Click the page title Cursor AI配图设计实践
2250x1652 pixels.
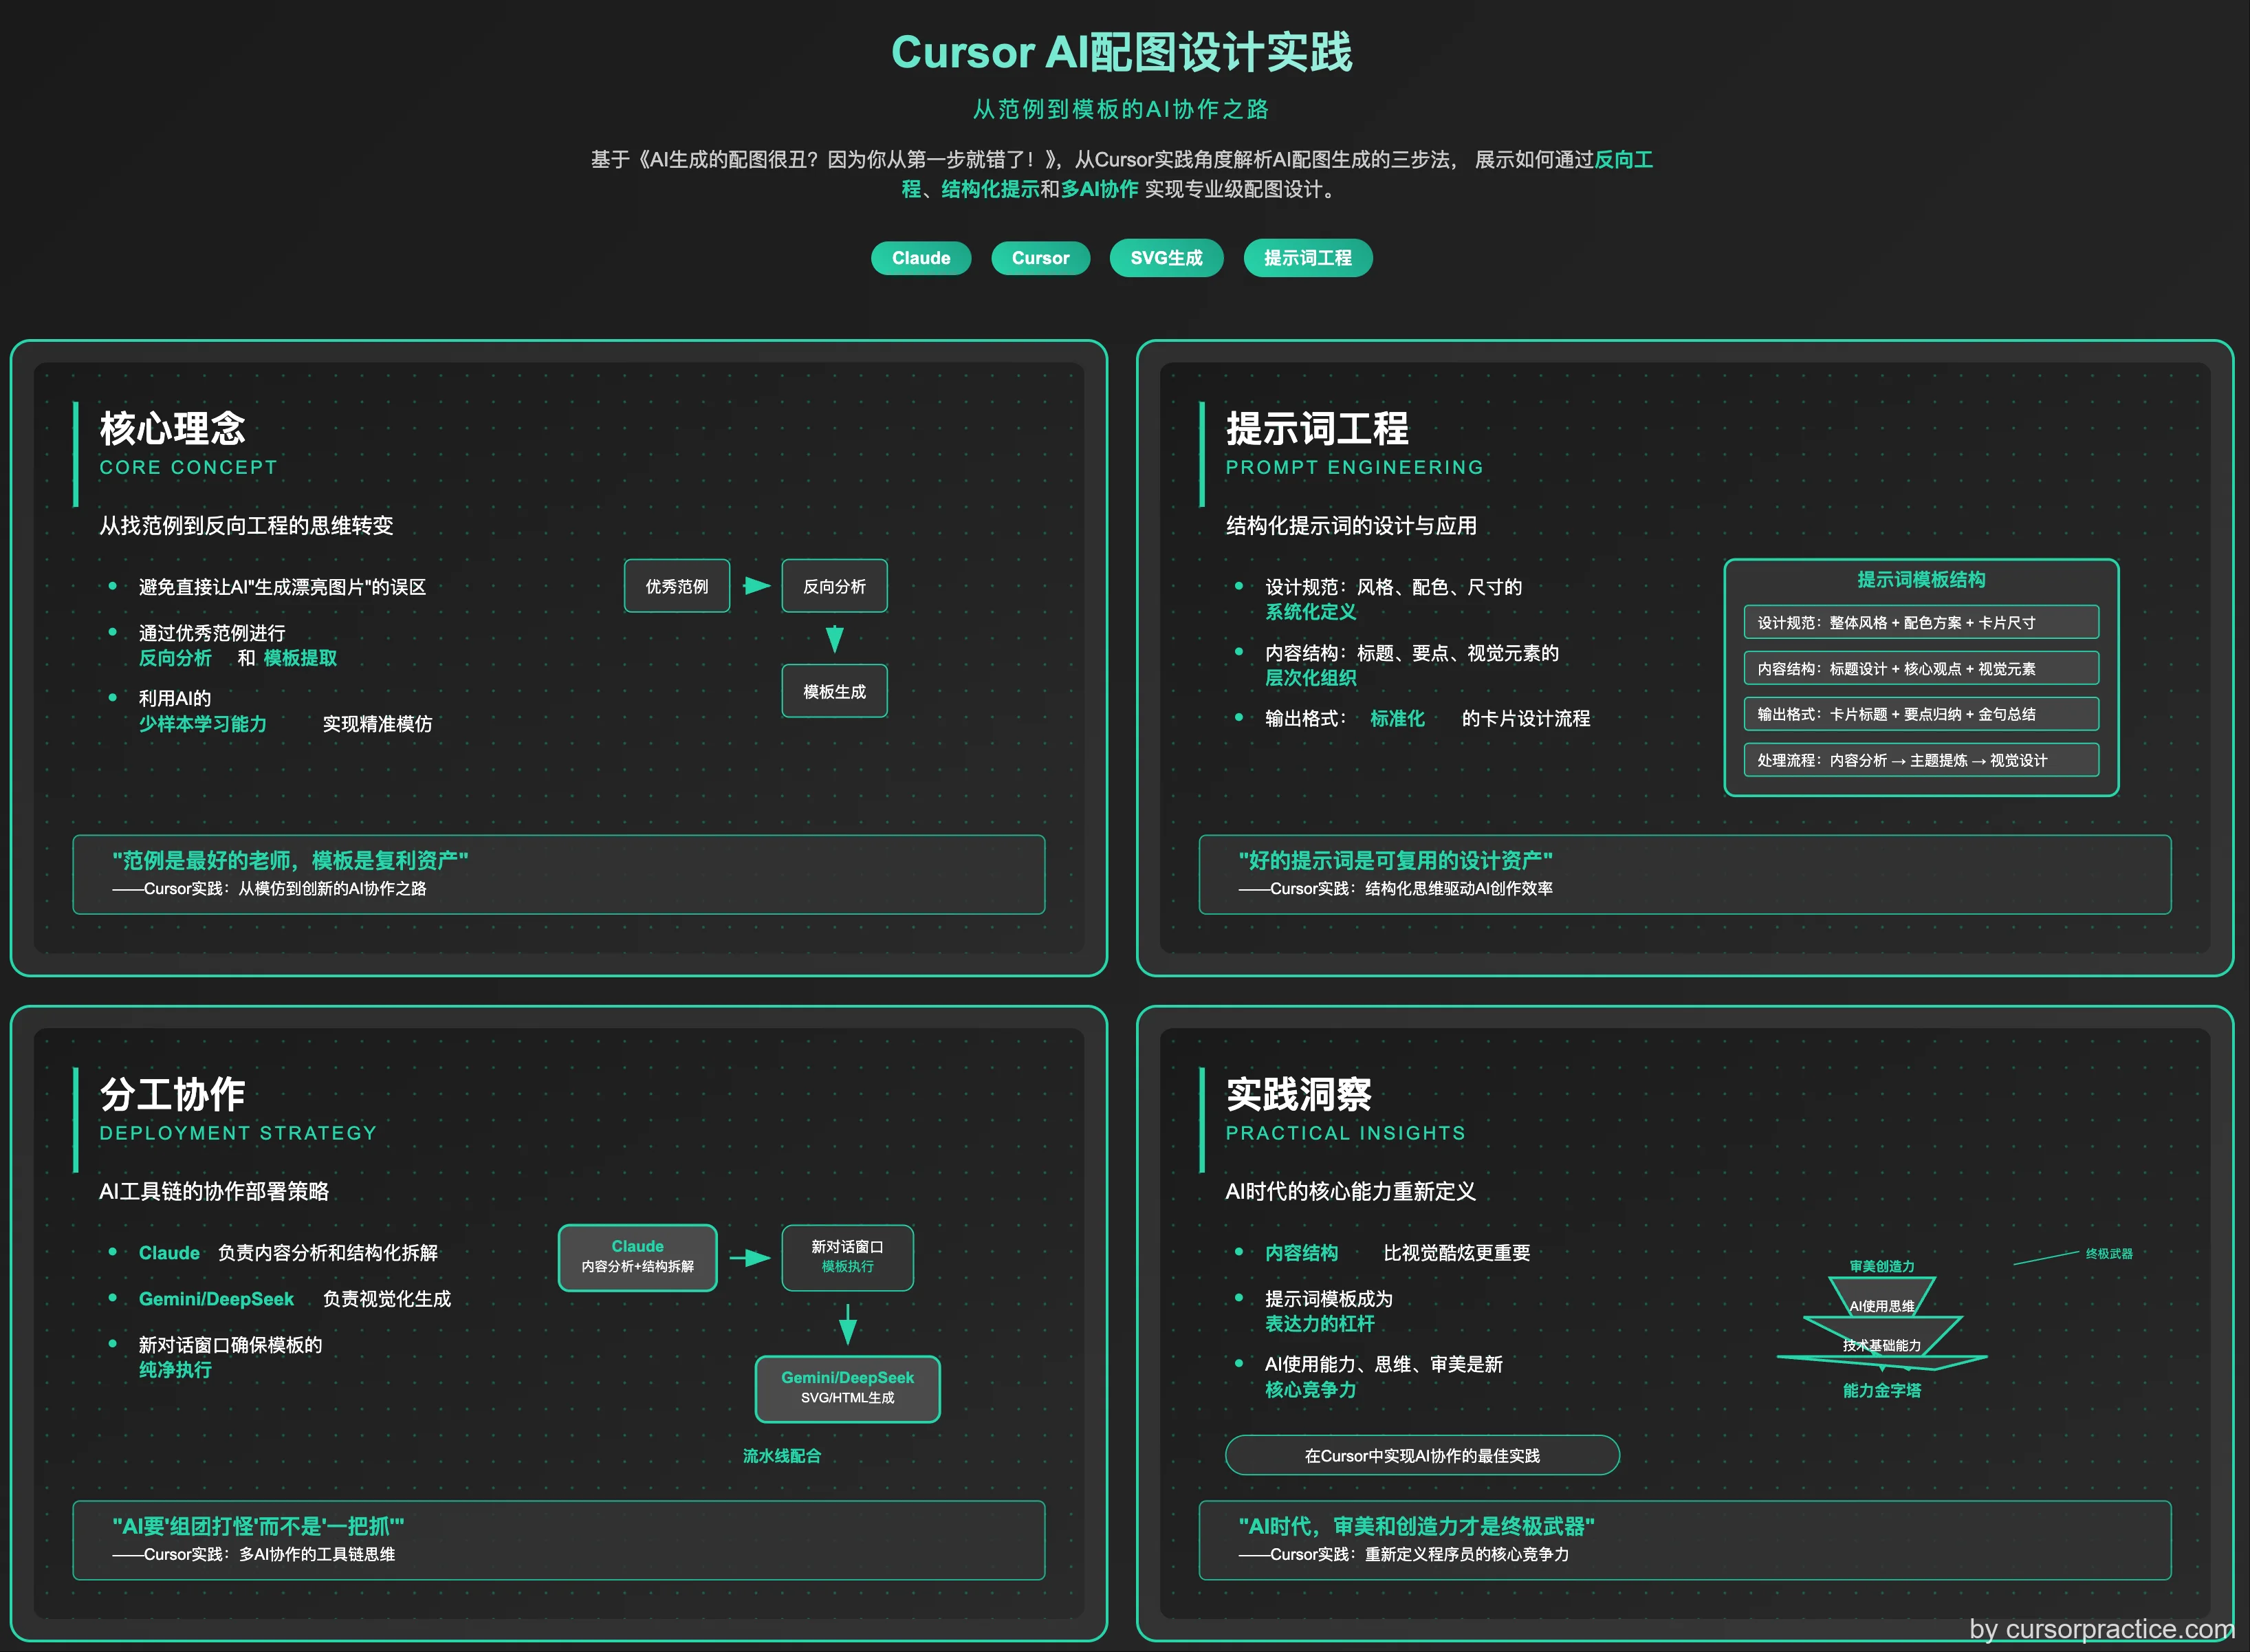click(x=1122, y=52)
